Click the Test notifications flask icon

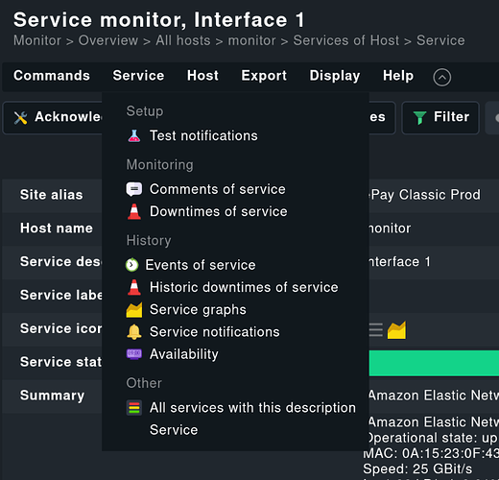134,135
